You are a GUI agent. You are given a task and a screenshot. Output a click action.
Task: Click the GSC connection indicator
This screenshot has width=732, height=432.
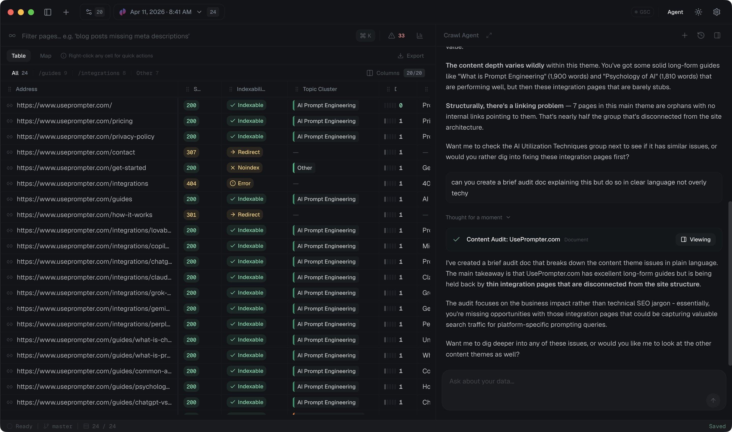pyautogui.click(x=642, y=12)
